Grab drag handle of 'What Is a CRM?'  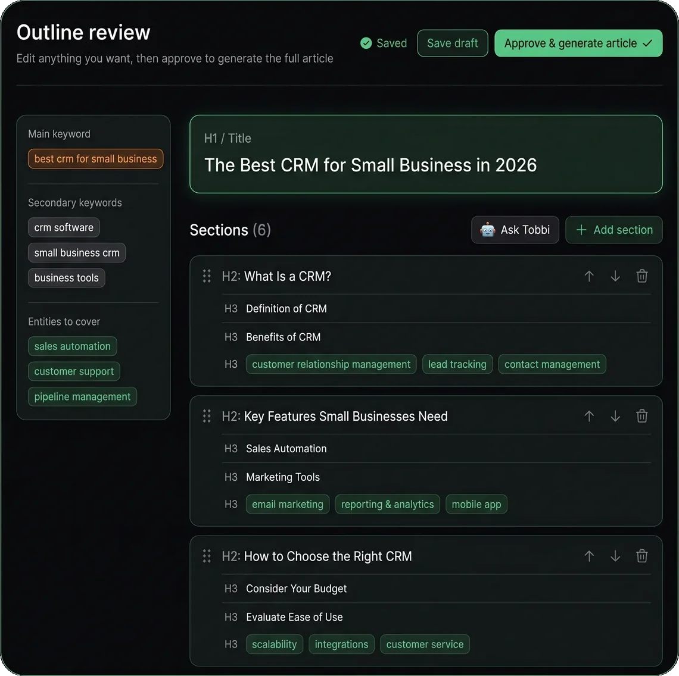(x=207, y=276)
